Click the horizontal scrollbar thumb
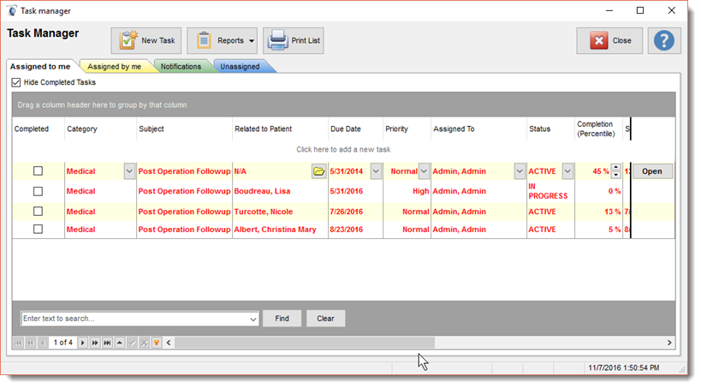This screenshot has height=388, width=701. [304, 343]
